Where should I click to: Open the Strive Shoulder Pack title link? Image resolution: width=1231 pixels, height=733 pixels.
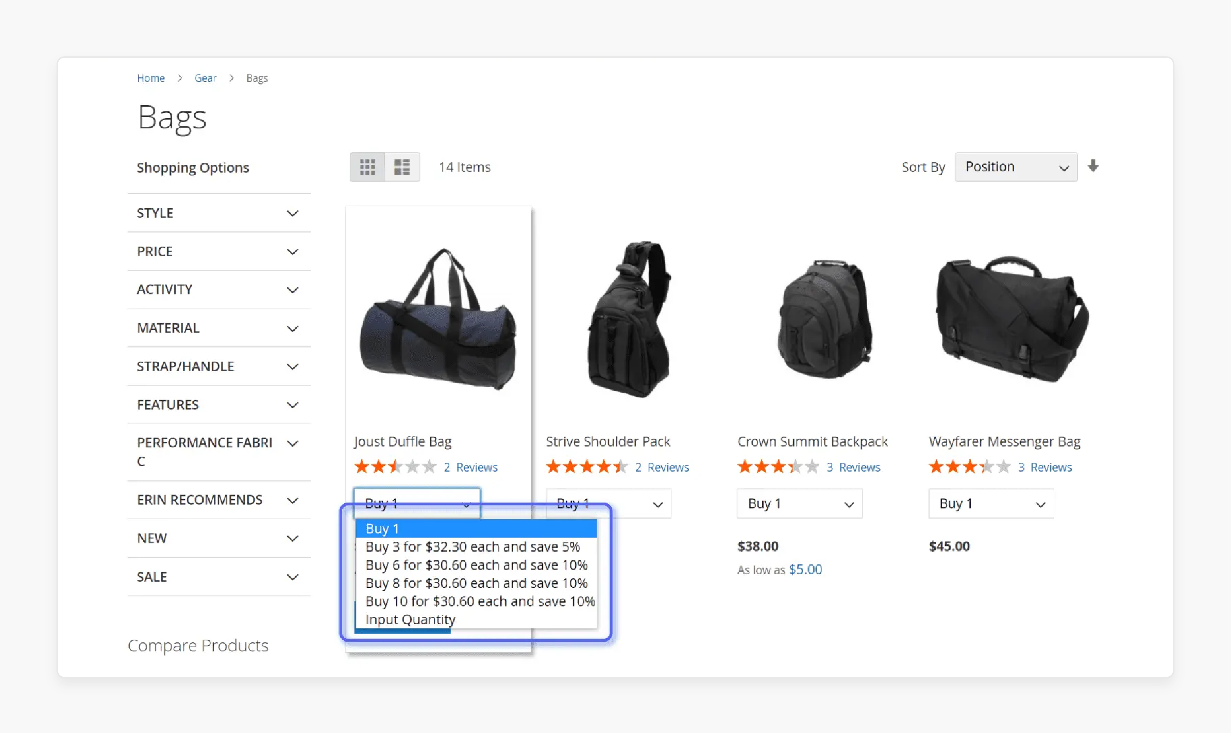(608, 442)
